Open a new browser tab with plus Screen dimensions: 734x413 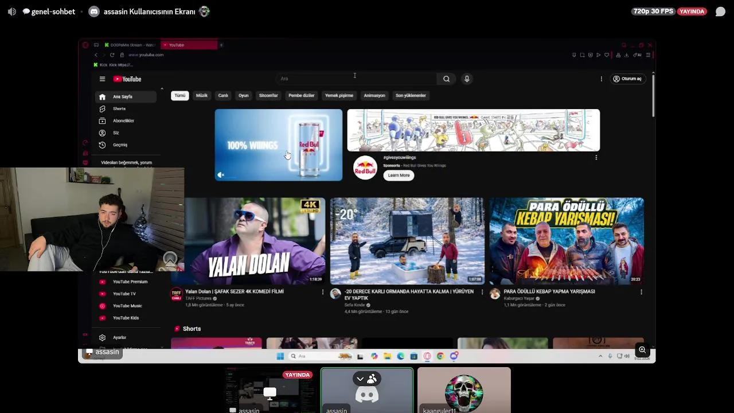pyautogui.click(x=221, y=45)
